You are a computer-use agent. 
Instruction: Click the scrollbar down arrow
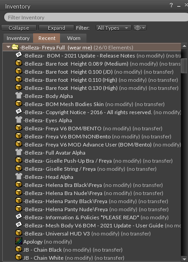tap(184, 259)
